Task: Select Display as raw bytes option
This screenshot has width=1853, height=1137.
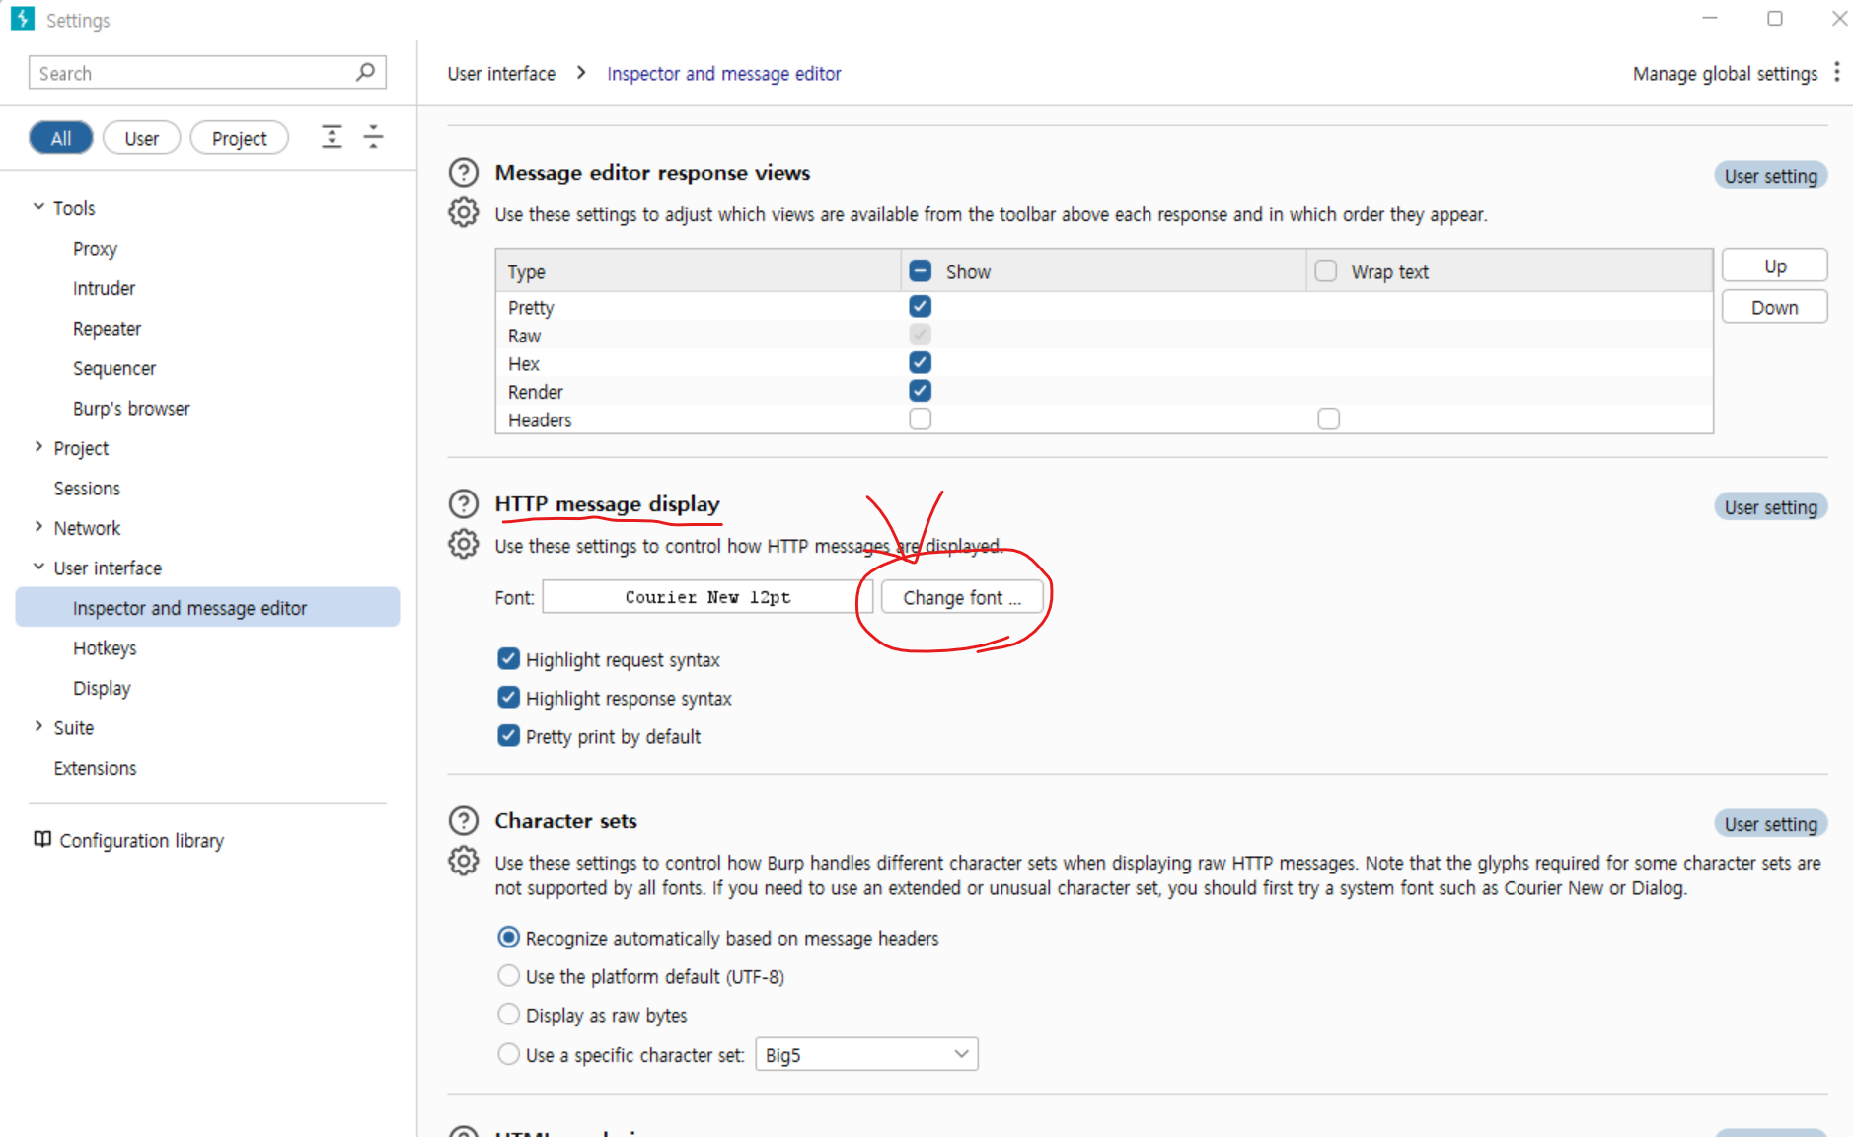Action: click(508, 1014)
